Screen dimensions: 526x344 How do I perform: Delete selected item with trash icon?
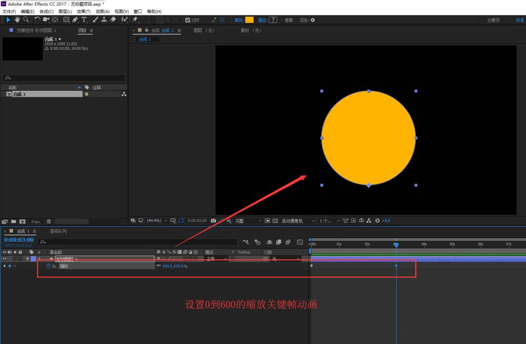pos(48,221)
